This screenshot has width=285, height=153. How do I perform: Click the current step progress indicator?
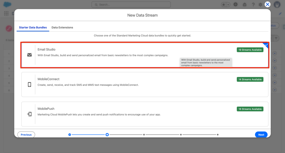(x=107, y=135)
